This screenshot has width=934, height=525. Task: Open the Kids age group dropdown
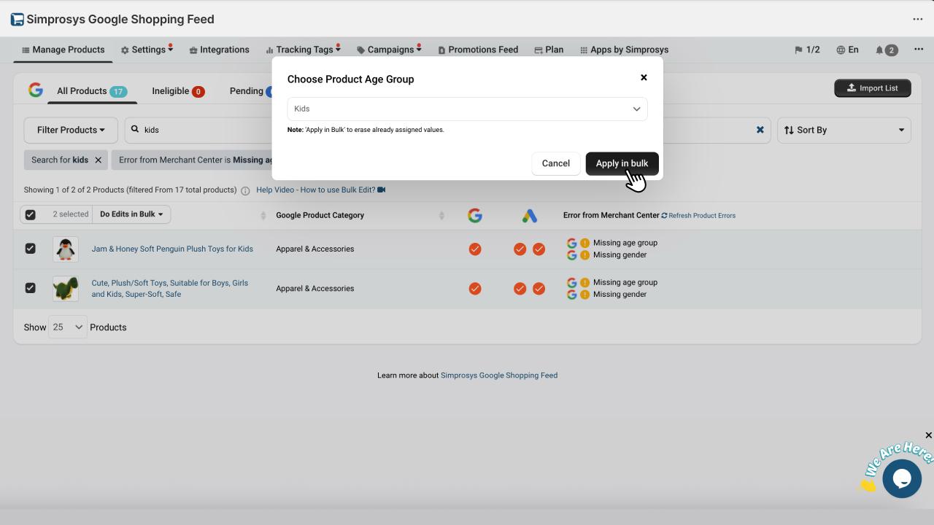tap(467, 109)
